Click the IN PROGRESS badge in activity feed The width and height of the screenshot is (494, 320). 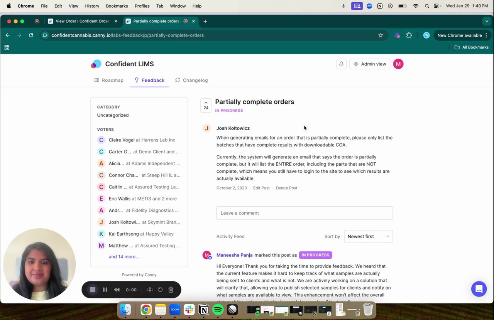(315, 255)
